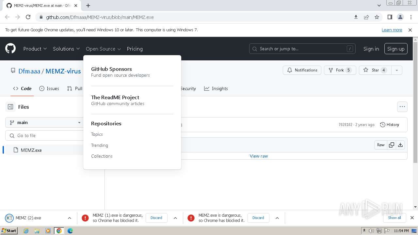Open MEMZ-virus repository link
418x235 pixels.
[63, 71]
